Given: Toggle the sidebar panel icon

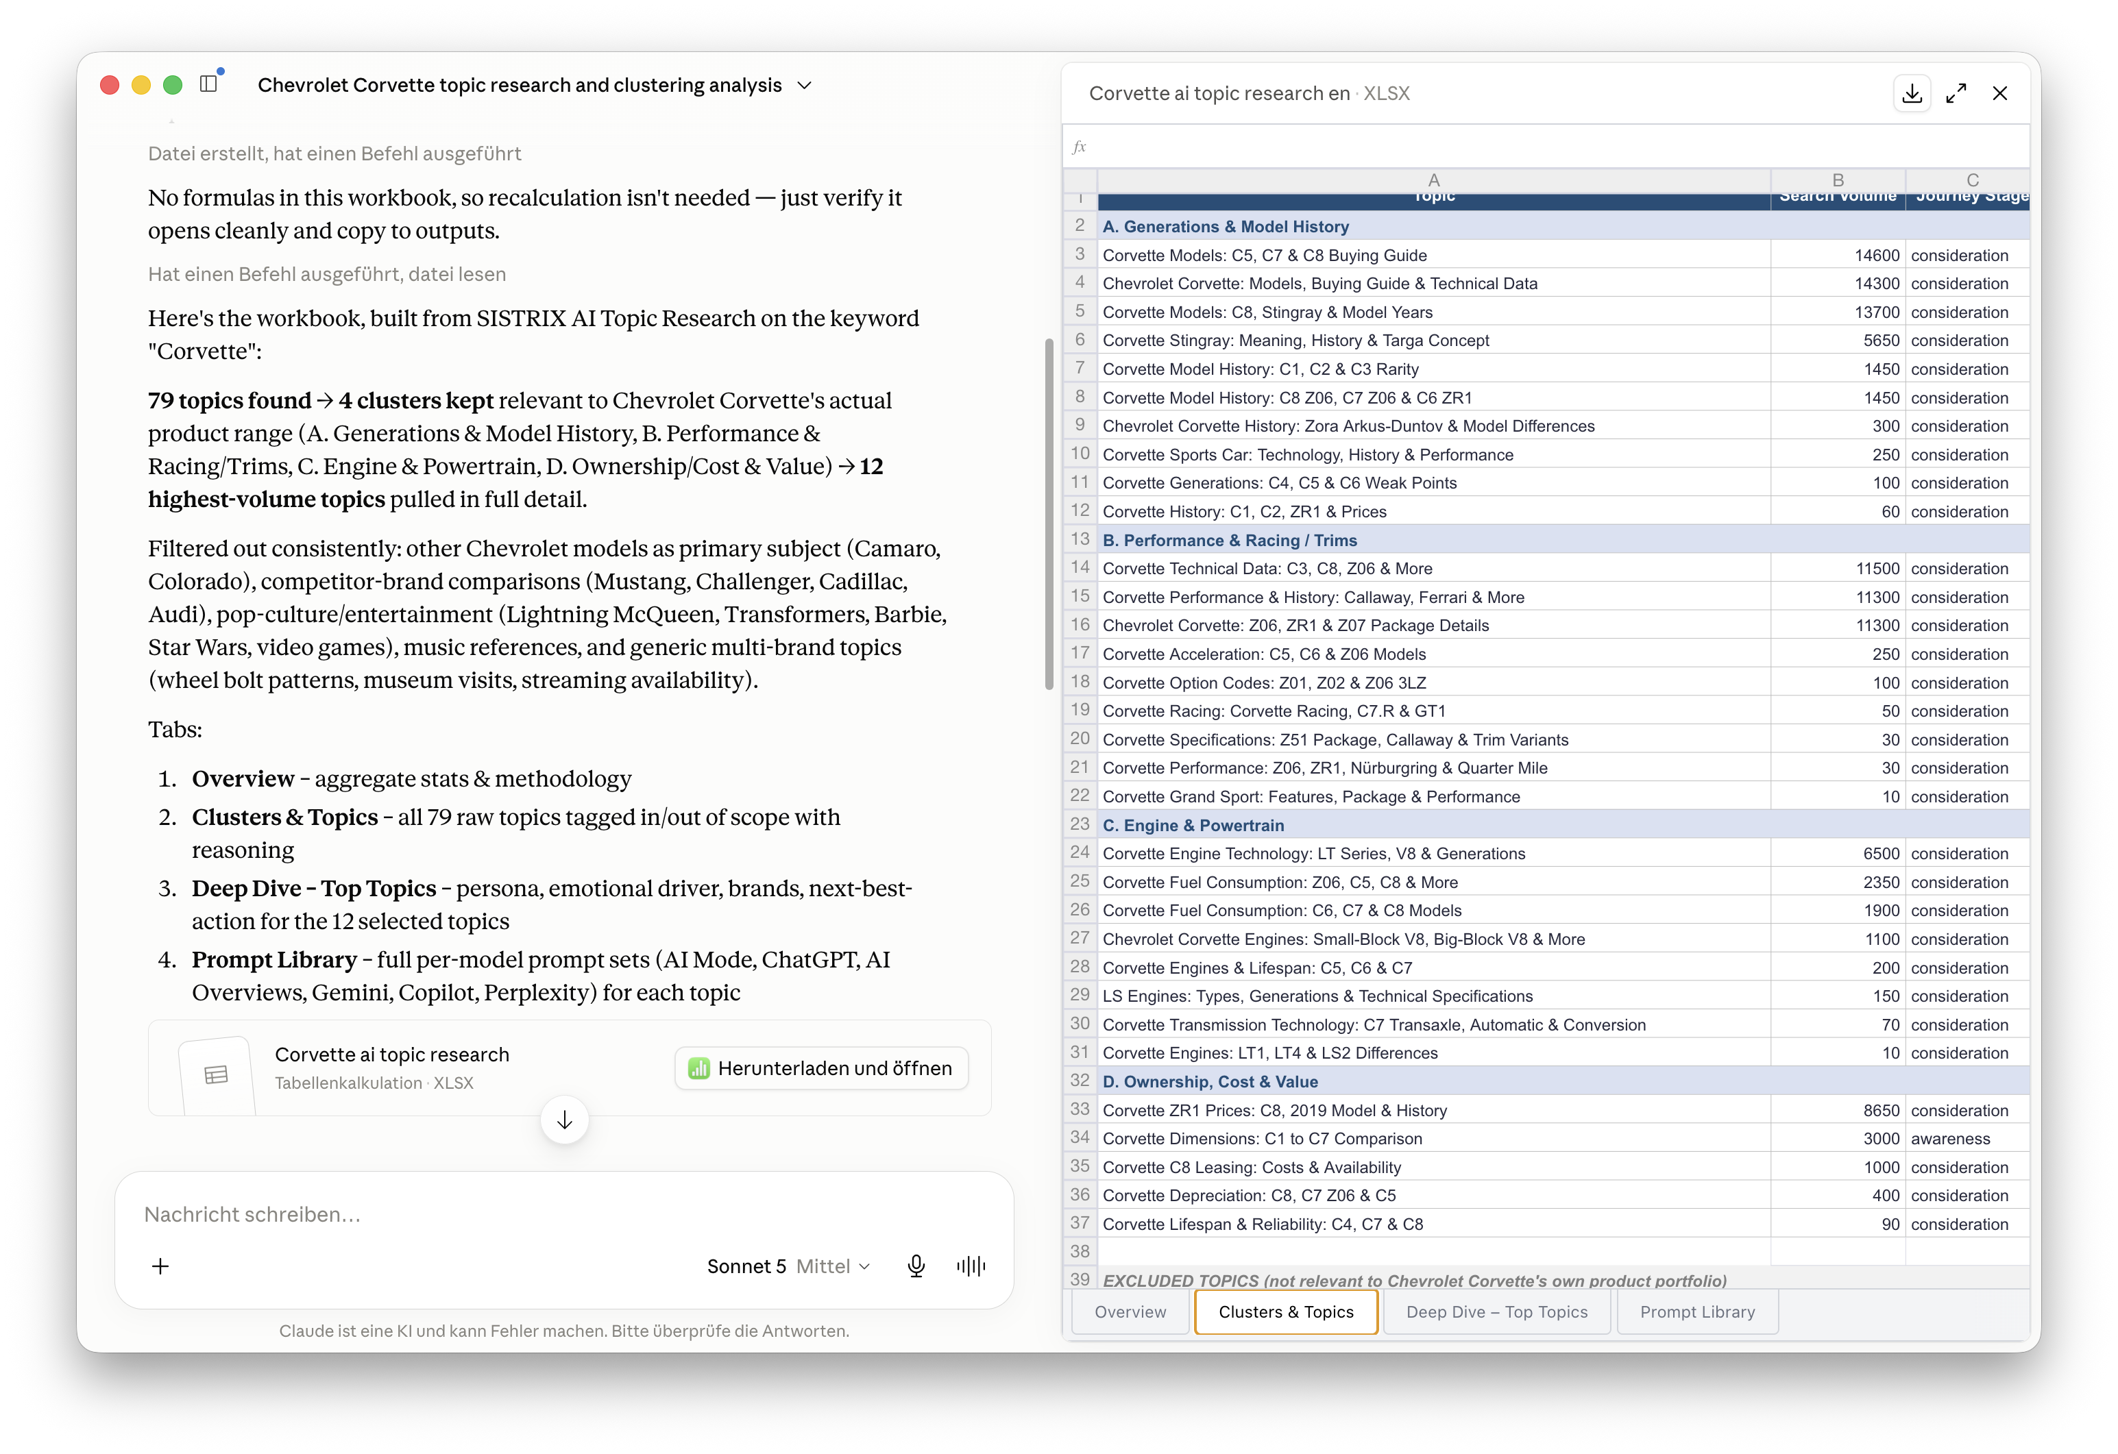Looking at the screenshot, I should pos(208,84).
